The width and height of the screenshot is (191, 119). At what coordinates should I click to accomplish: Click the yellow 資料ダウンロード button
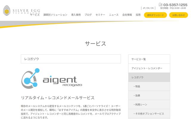coord(155,15)
